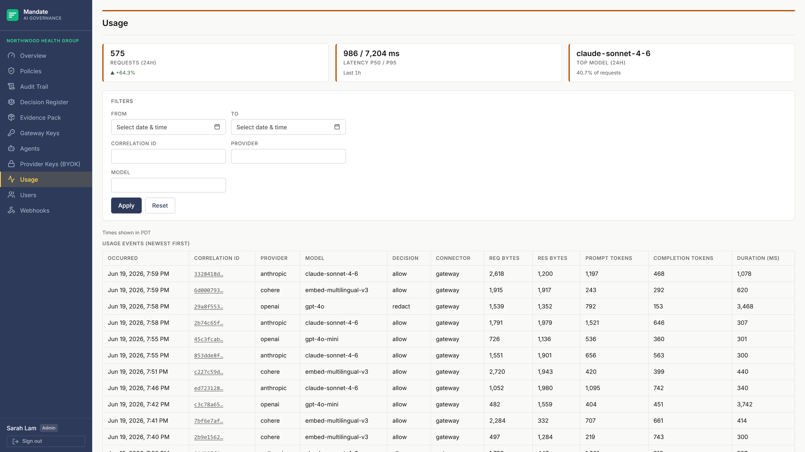Click the 3,742 duration value
Image resolution: width=805 pixels, height=452 pixels.
745,404
